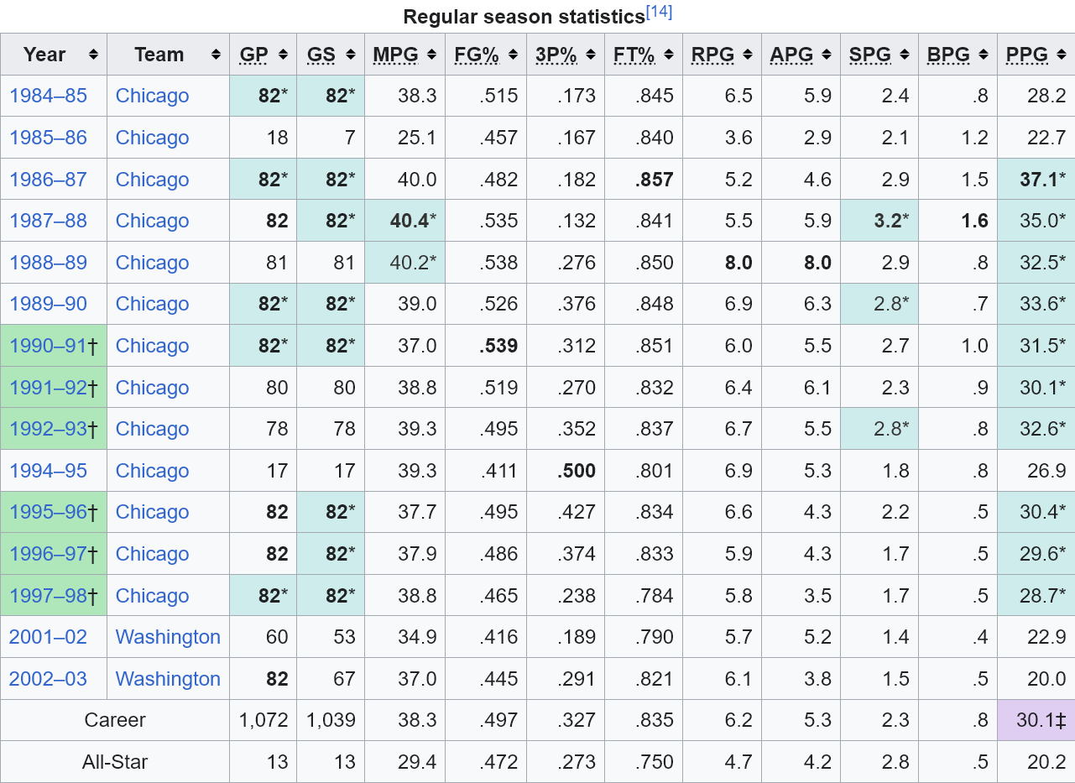The image size is (1075, 783).
Task: Click FT% column sort arrows
Action: (669, 55)
